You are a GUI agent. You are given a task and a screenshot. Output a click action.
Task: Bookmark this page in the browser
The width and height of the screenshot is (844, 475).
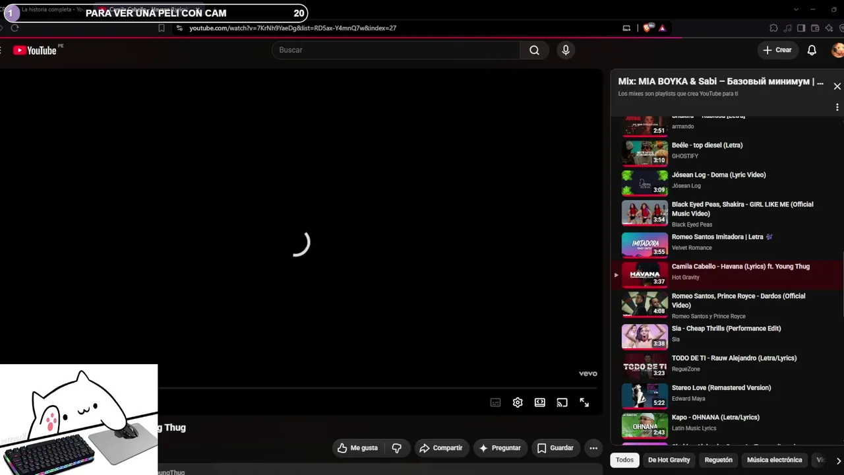pyautogui.click(x=161, y=28)
